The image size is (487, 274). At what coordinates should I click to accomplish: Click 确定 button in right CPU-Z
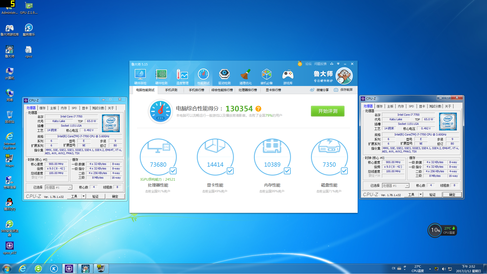click(x=452, y=195)
